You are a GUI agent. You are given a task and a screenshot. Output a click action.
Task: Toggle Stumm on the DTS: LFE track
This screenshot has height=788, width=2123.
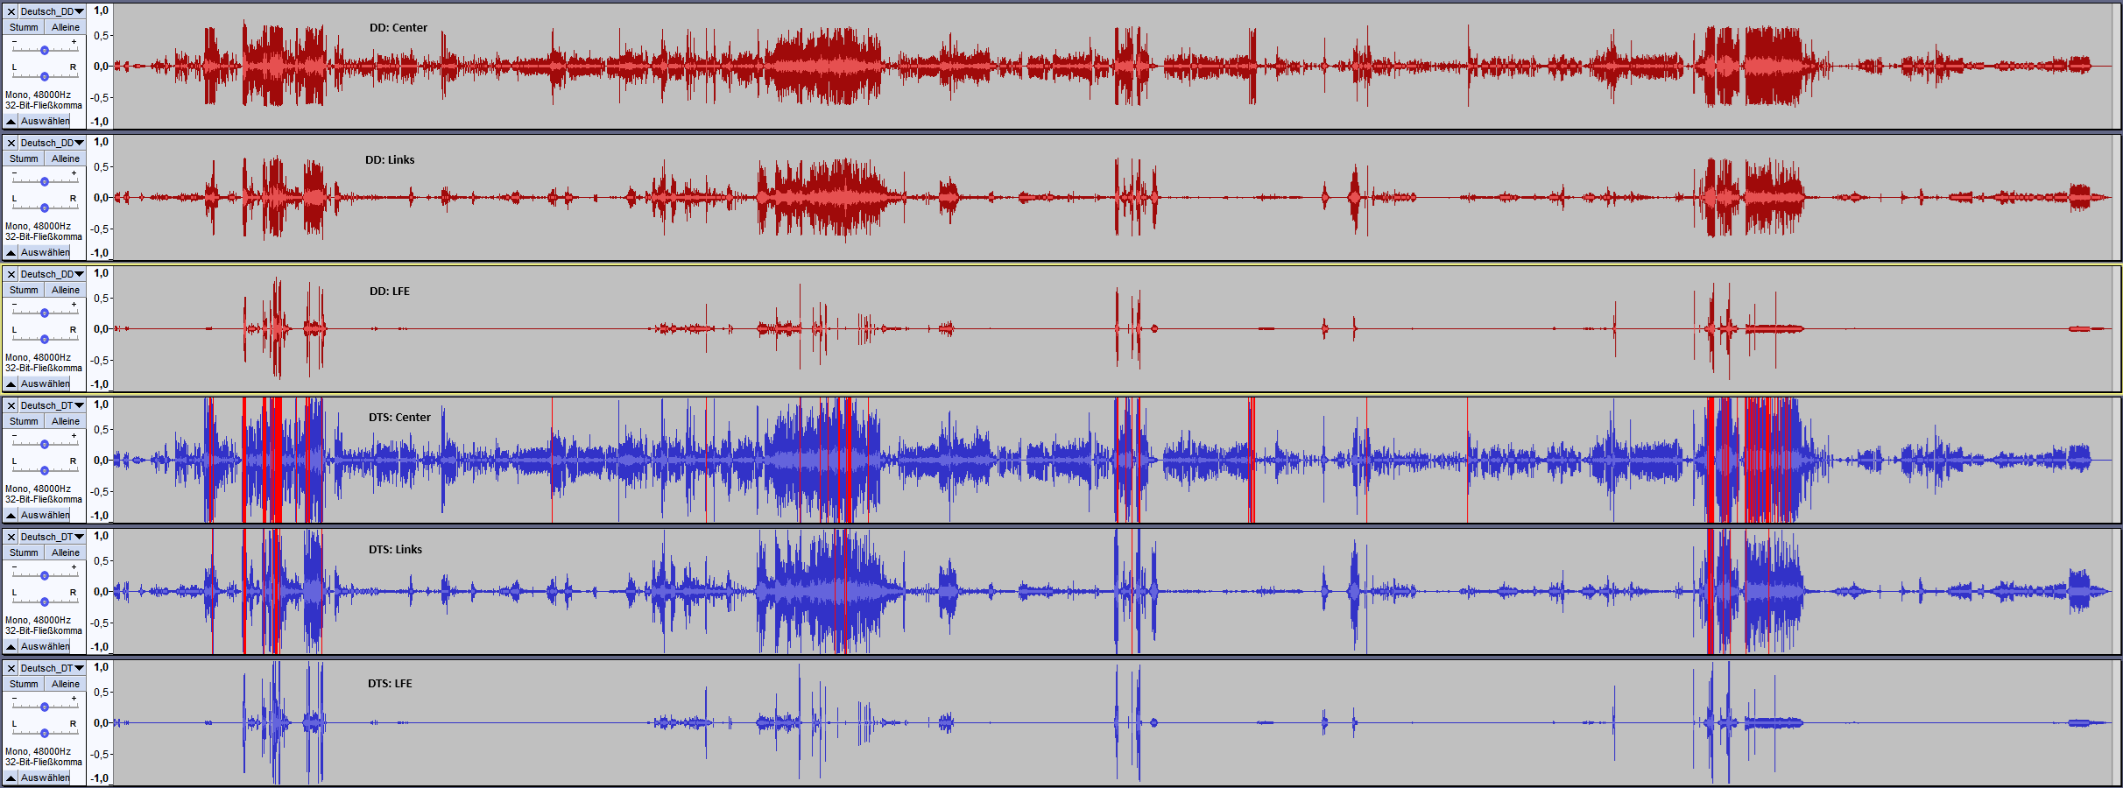pyautogui.click(x=24, y=685)
